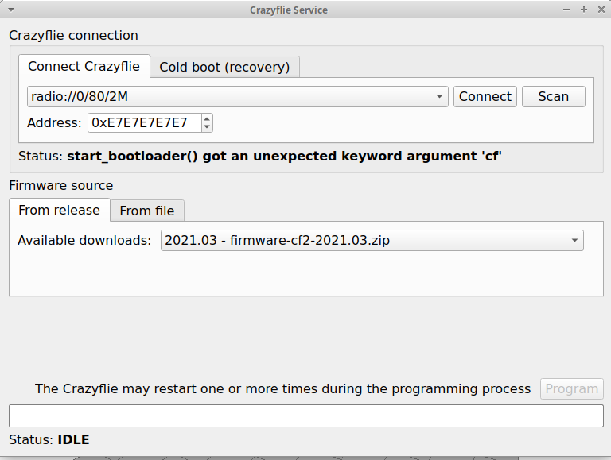Click the radio://0/80/2M URI text field
611x460 pixels.
[231, 97]
